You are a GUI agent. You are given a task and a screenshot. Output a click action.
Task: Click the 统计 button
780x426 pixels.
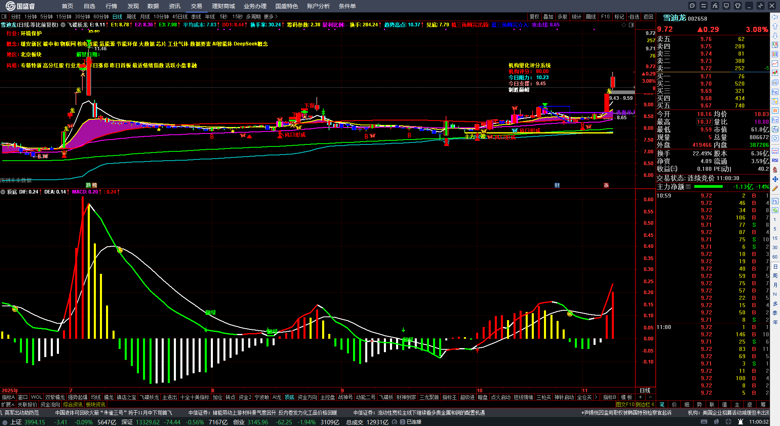[576, 17]
